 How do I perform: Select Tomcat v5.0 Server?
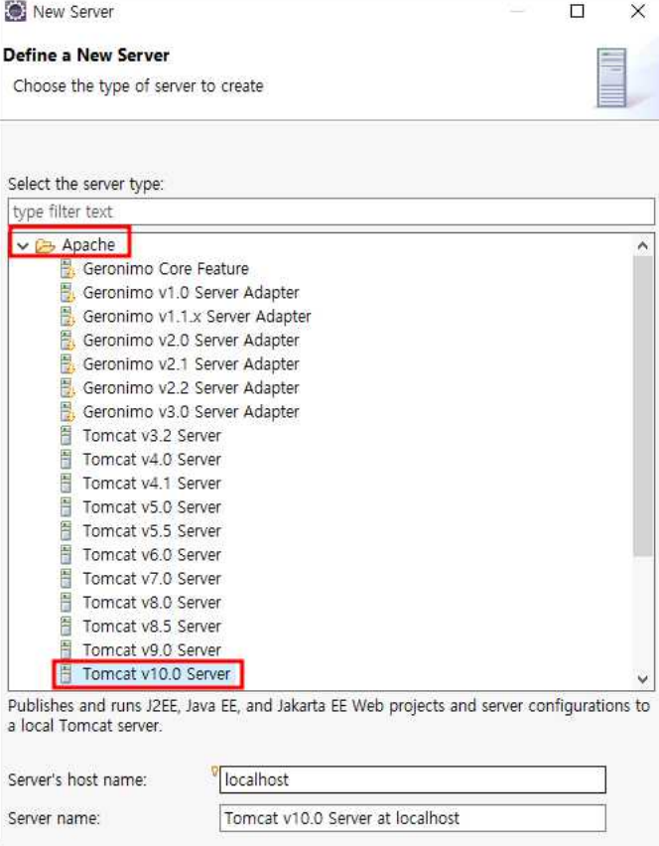coord(152,507)
